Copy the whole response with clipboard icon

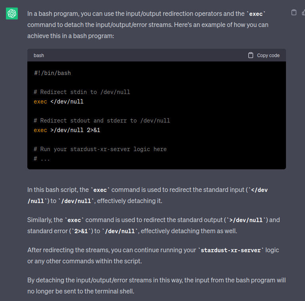tap(294, 12)
